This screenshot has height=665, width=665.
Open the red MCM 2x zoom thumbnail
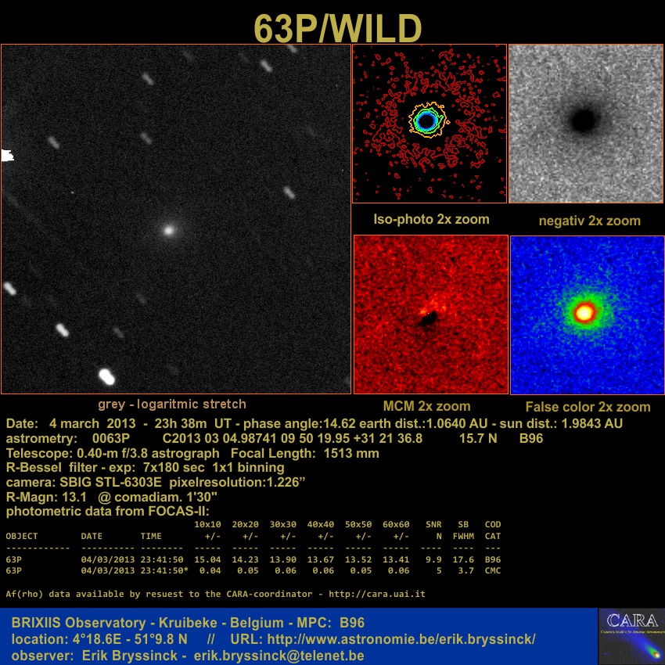[431, 315]
